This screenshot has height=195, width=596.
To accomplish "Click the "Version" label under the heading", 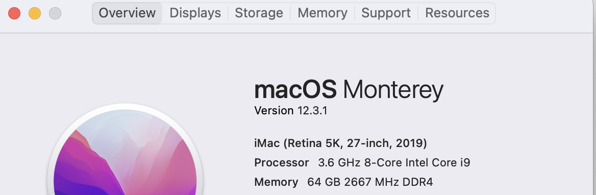I will (274, 111).
